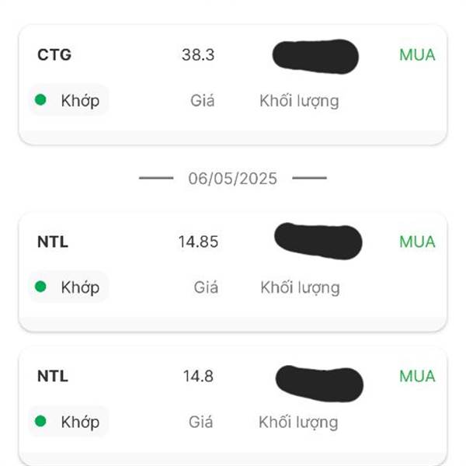466x466 pixels.
Task: Tap Khối lượng label on NTL 14.85 order
Action: click(300, 287)
